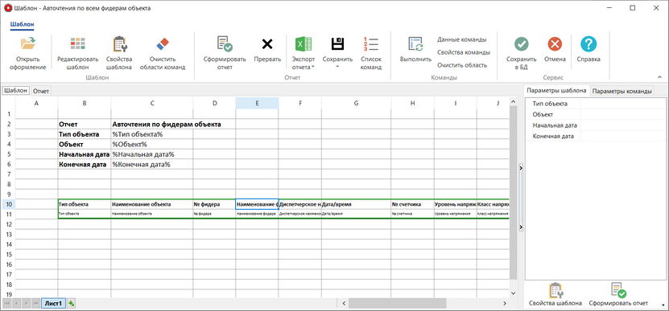Select the Объект parameter row
This screenshot has width=669, height=311.
pyautogui.click(x=595, y=115)
